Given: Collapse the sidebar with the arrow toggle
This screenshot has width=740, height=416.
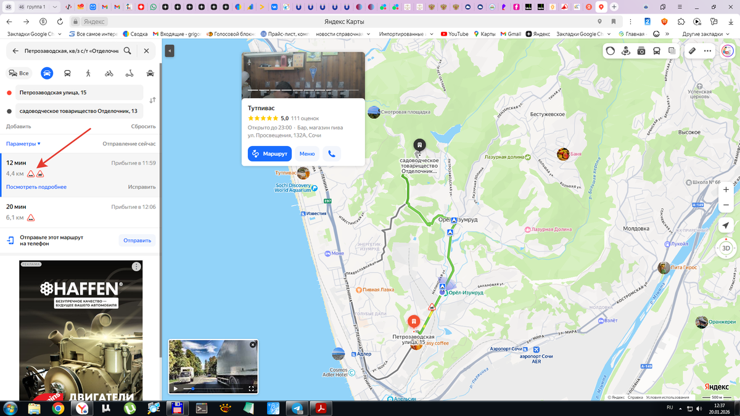Looking at the screenshot, I should tap(170, 51).
